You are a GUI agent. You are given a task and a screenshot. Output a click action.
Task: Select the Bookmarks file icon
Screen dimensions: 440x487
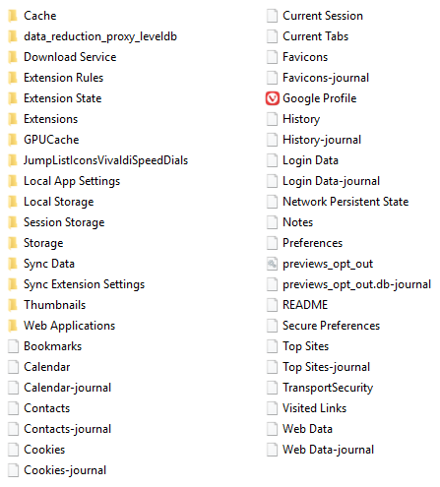point(13,346)
